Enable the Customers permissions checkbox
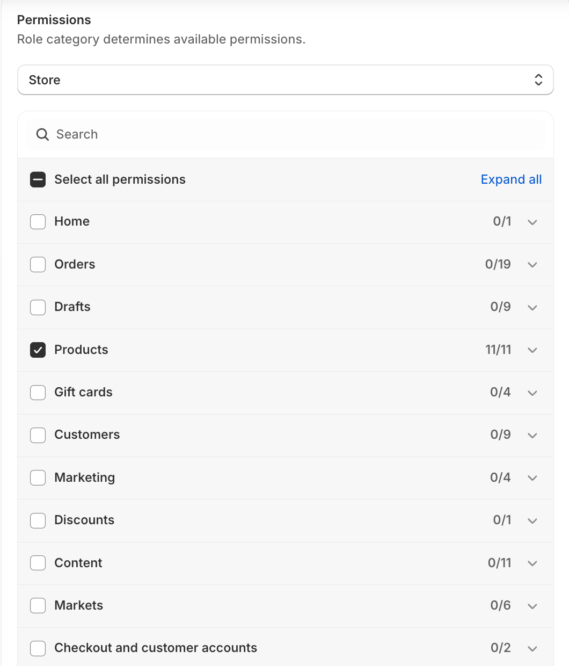 (38, 435)
